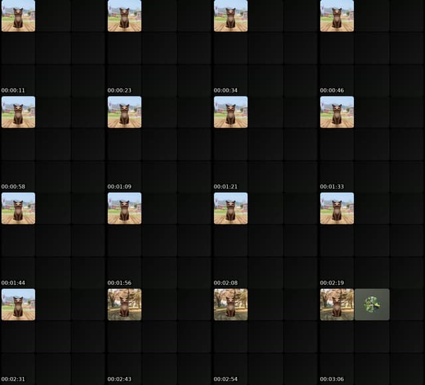Select the cat icon in the 00:01:56 frame
This screenshot has width=425, height=385.
tap(124, 208)
